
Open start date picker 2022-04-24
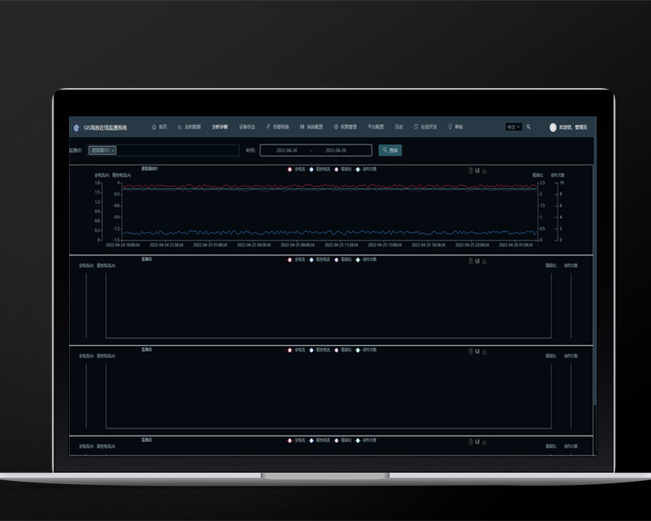pos(289,150)
